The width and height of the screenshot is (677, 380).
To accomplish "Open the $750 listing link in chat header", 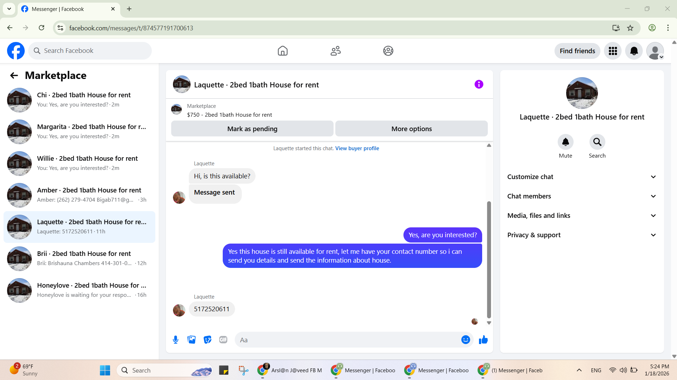I will pos(229,115).
